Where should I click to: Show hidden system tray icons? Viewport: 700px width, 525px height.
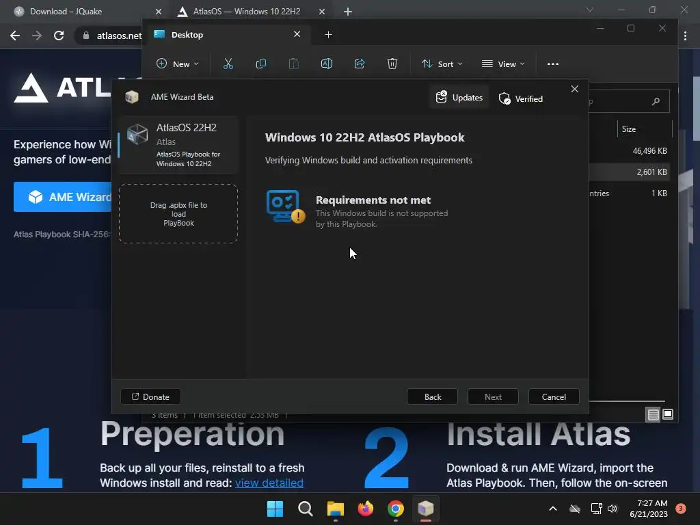[x=552, y=509]
